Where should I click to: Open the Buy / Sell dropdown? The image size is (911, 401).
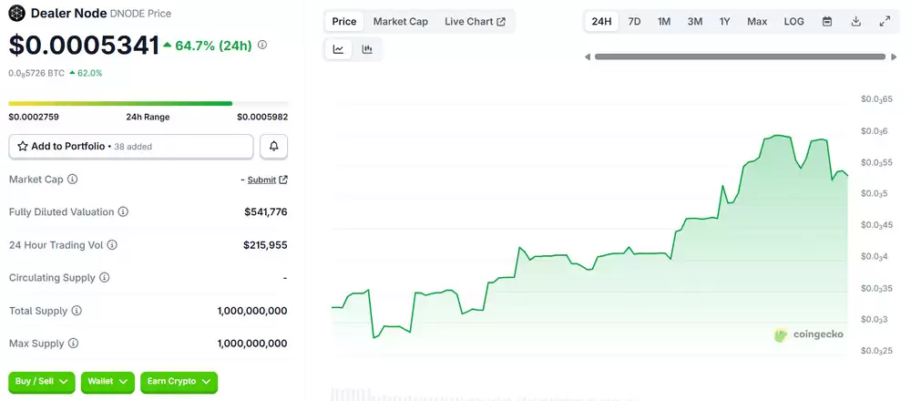42,382
